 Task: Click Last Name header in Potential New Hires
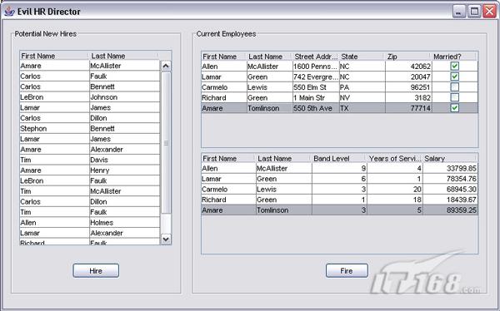pyautogui.click(x=124, y=56)
